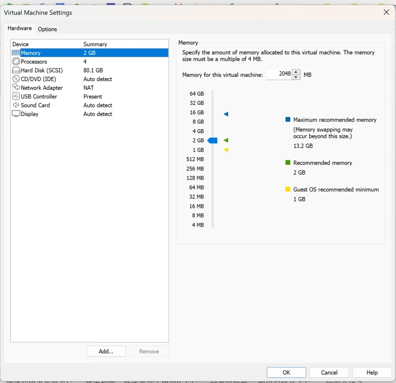The height and width of the screenshot is (383, 396).
Task: Click the disabled Remove button
Action: pyautogui.click(x=149, y=351)
